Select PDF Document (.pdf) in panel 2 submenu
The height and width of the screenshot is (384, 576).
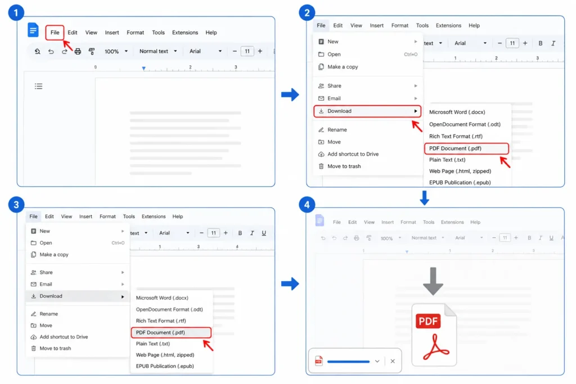466,148
